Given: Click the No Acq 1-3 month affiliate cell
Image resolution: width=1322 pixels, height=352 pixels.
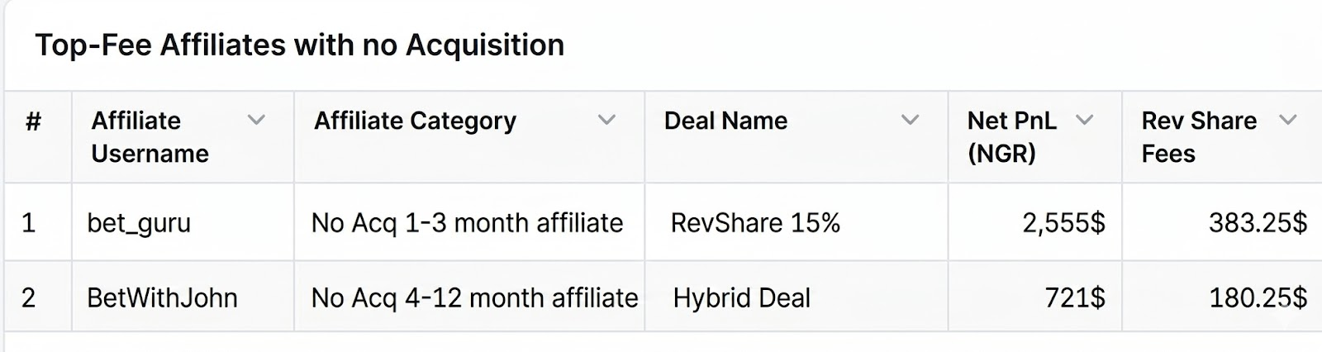Looking at the screenshot, I should (x=467, y=223).
